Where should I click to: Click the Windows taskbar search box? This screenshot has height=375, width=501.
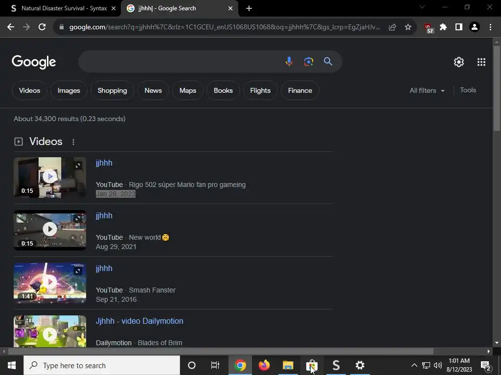[102, 365]
